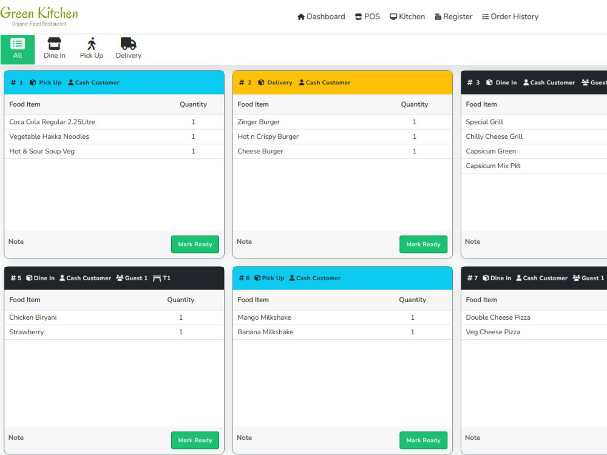Click the truck Delivery icon
607x455 pixels.
click(129, 43)
